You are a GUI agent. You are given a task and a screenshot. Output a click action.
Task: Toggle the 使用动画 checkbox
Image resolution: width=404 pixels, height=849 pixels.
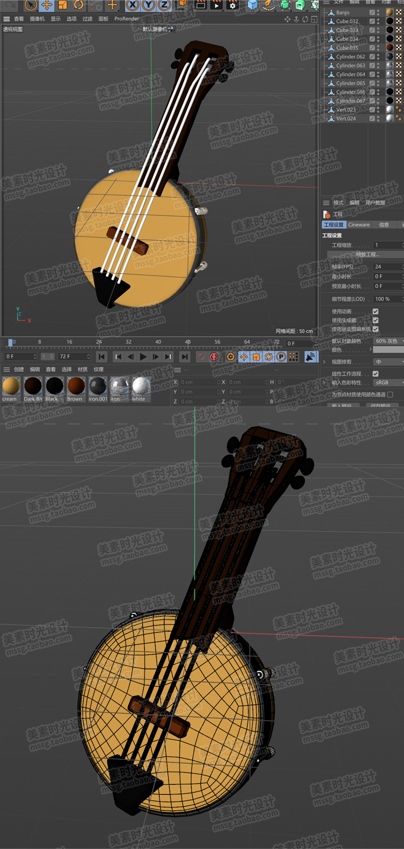pos(375,311)
